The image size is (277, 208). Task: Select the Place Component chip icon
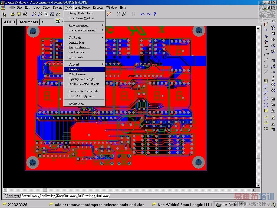tap(266, 81)
